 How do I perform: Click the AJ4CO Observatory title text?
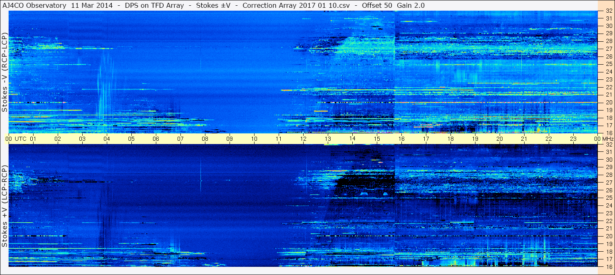tap(34, 5)
